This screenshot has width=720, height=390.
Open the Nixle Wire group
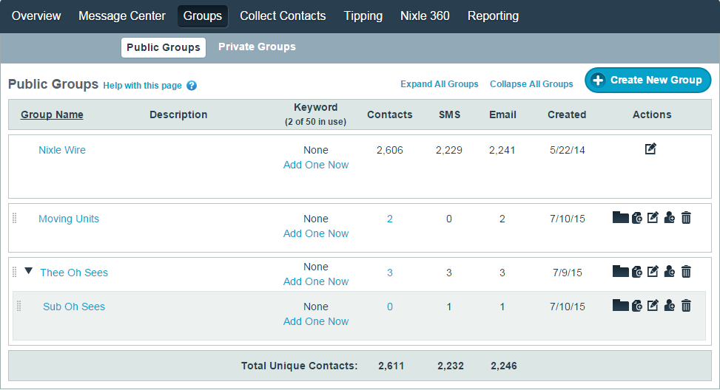(62, 150)
